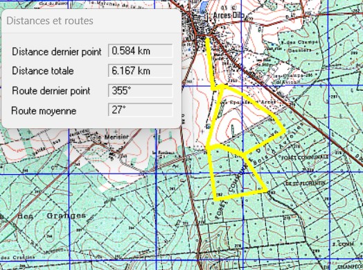363x270 pixels.
Task: Select the Distance totale field showing 6.167 km
Action: point(141,71)
